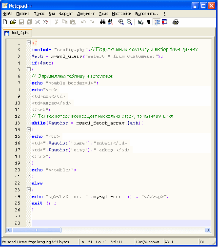
Task: Click the Zoom out magnifier icon
Action: (129, 22)
